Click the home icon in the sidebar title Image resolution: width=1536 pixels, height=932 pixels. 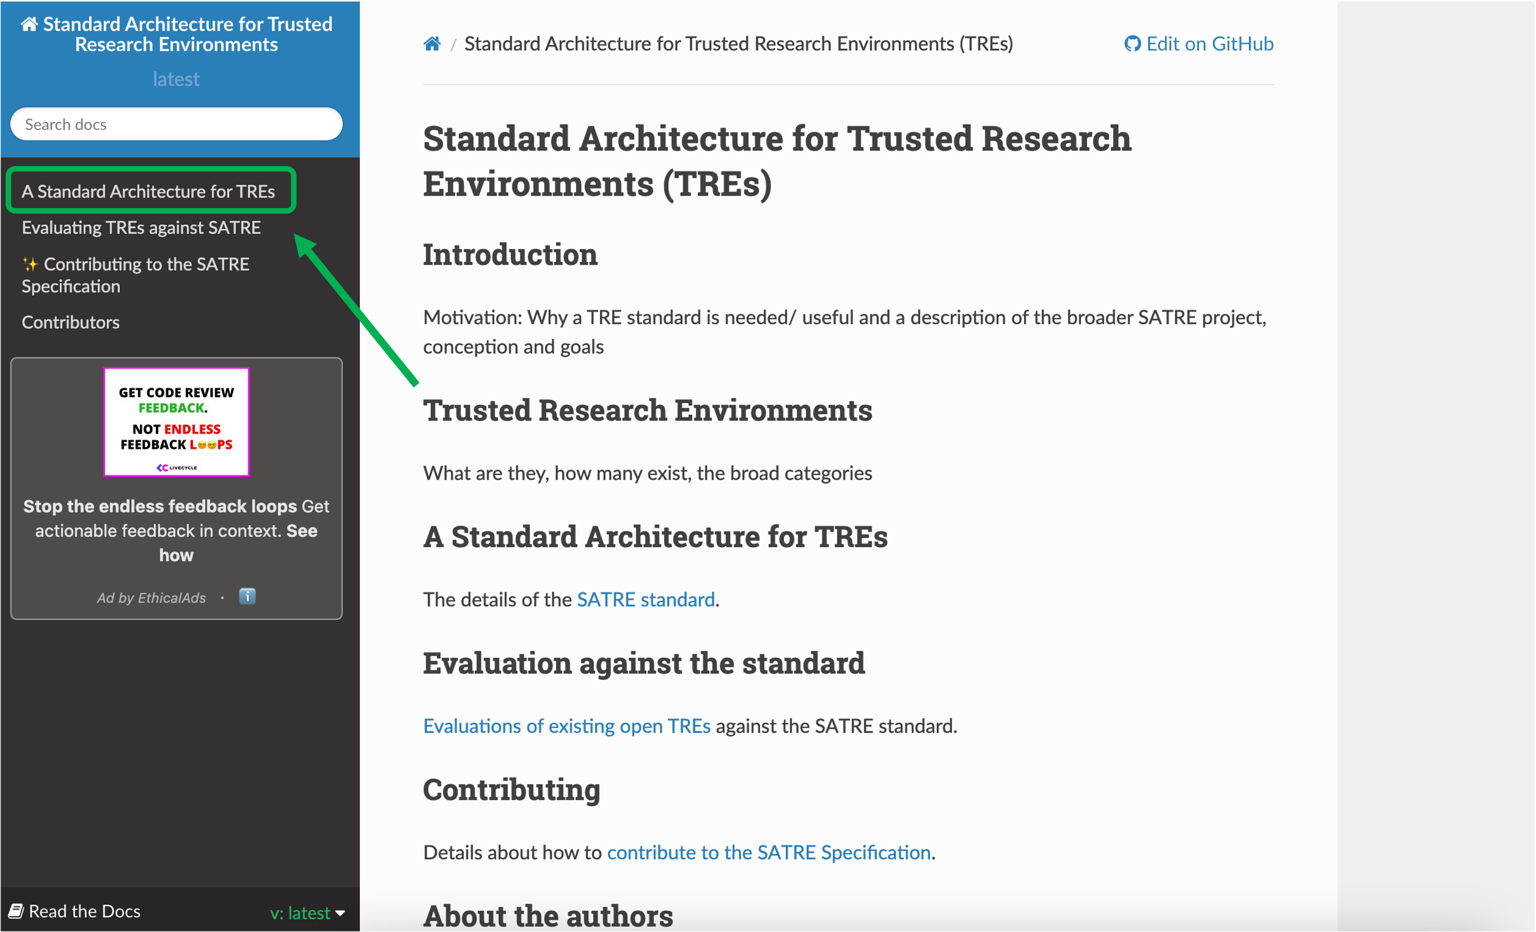click(30, 24)
